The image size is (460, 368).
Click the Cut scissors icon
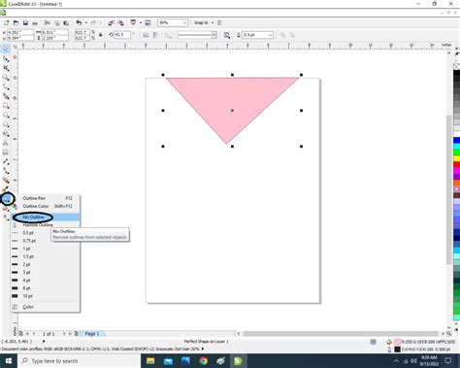[48, 22]
